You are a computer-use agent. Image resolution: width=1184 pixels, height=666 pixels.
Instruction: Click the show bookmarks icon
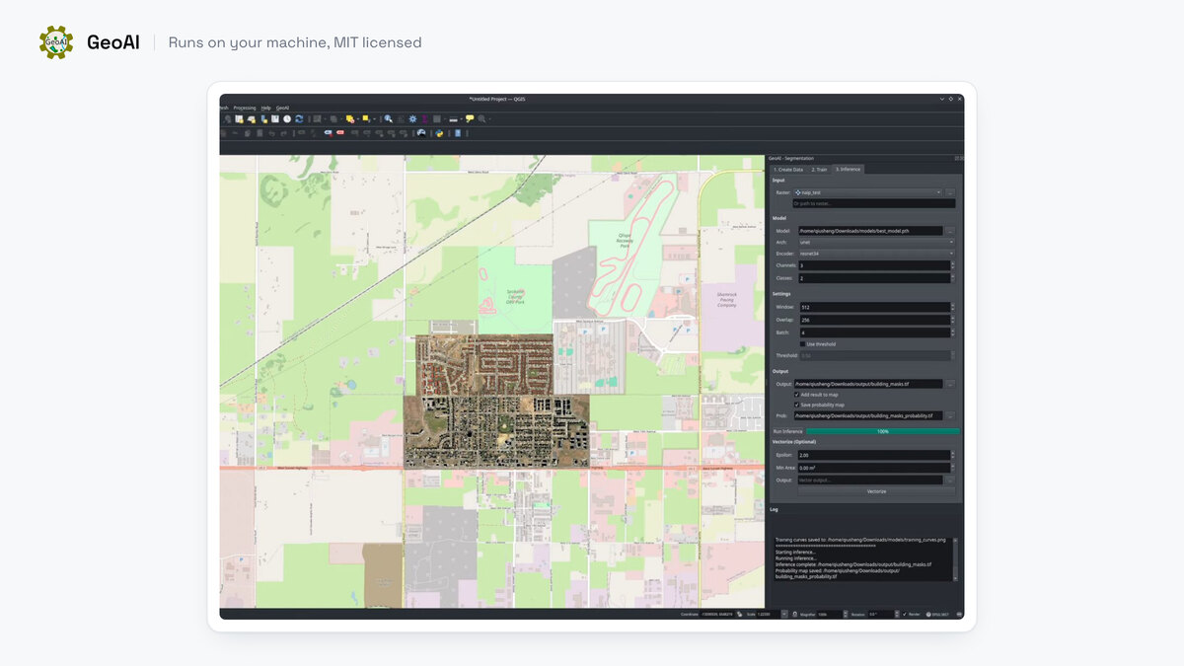[275, 118]
